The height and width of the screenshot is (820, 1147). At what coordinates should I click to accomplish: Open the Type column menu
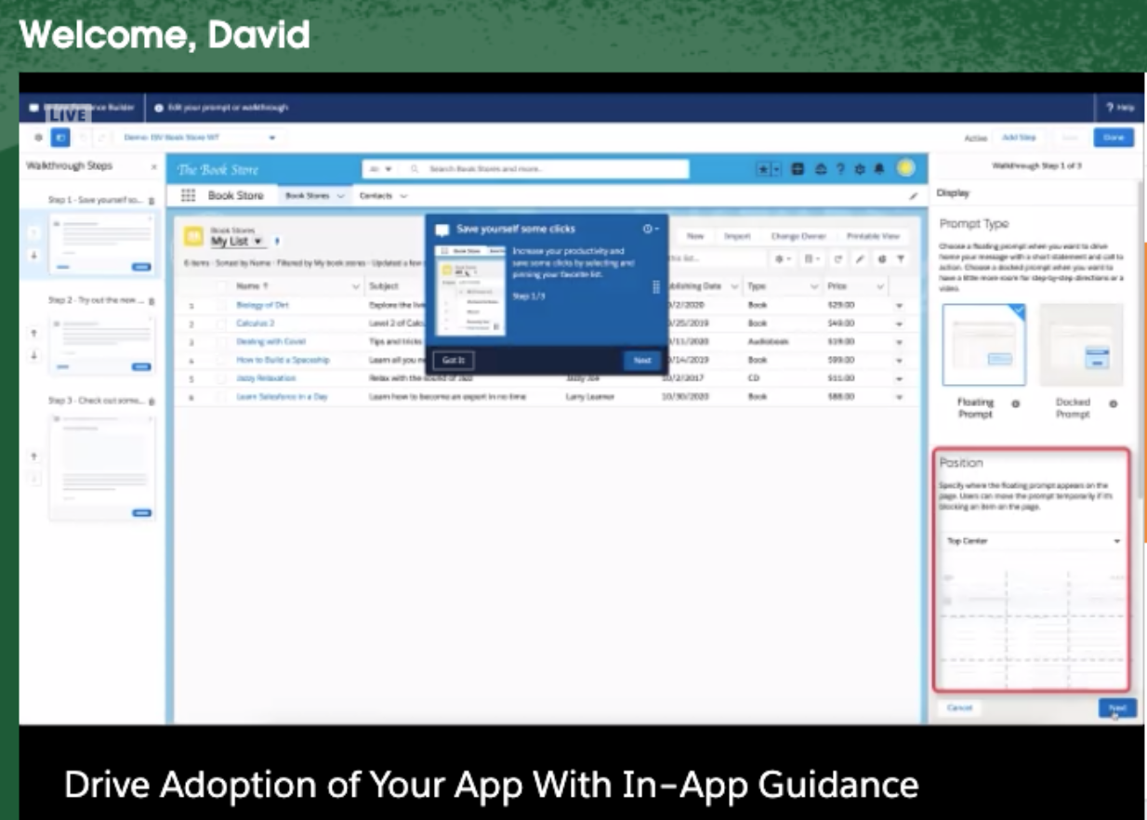click(x=815, y=286)
